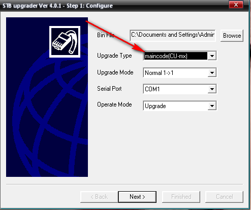Browse for a bin file

pyautogui.click(x=232, y=36)
